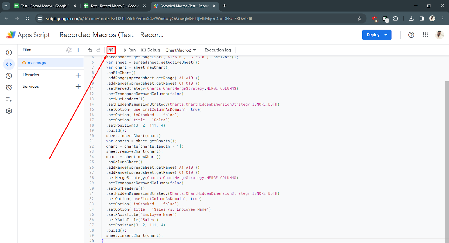Bookmark this page with the star icon
This screenshot has height=243, width=449.
coord(360,19)
